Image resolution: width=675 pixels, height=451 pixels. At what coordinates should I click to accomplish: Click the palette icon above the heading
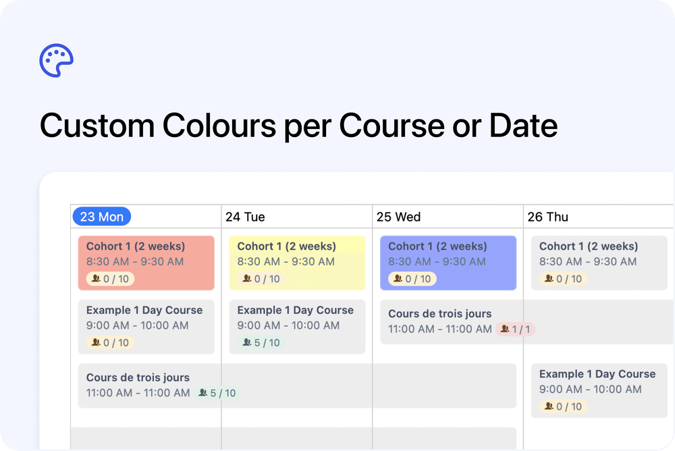click(x=56, y=61)
